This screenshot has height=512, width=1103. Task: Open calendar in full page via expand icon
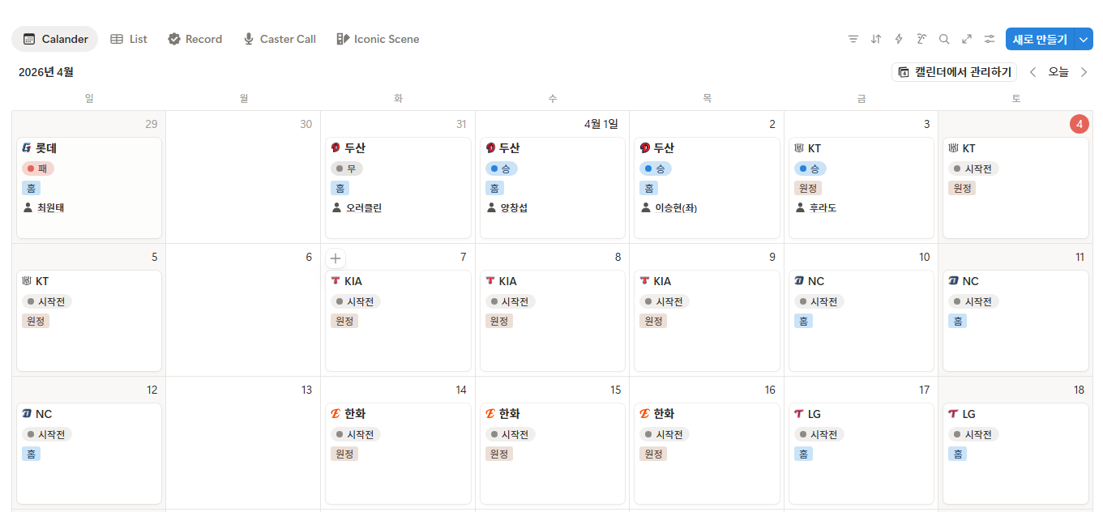coord(966,39)
